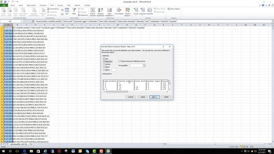Viewport: 274px width, 154px height.
Task: Click the Text to Columns ribbon icon
Action: pyautogui.click(x=92, y=12)
